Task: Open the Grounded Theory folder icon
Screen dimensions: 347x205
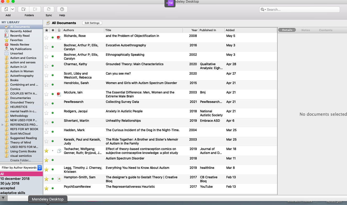Action: (x=7, y=102)
